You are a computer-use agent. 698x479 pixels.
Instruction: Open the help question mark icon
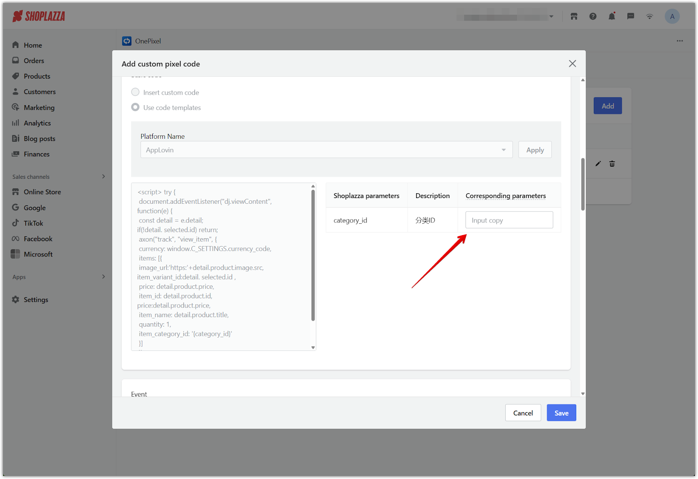[593, 17]
